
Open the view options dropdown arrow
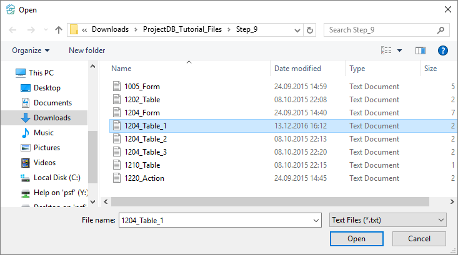(400, 51)
